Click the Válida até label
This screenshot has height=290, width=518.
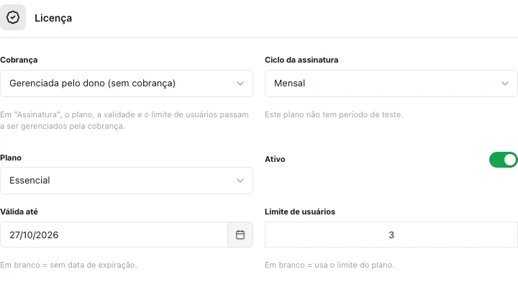[x=19, y=212]
